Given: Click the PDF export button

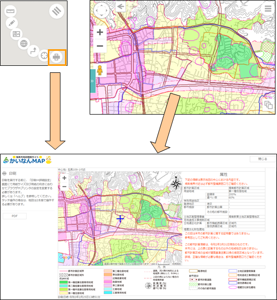Looking at the screenshot, I should click(x=15, y=216).
